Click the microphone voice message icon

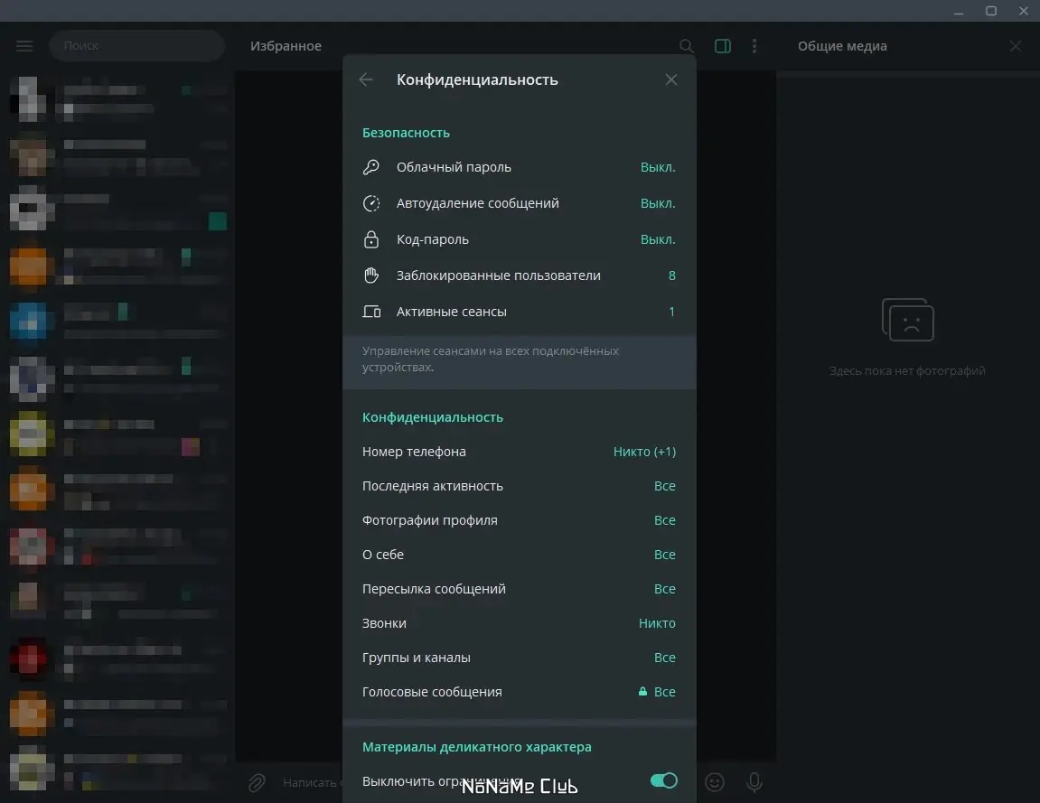coord(754,782)
